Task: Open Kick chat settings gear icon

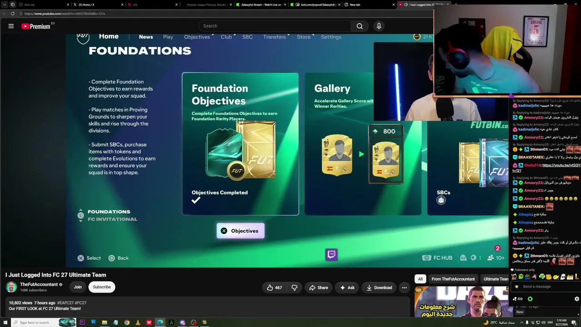Action: click(577, 299)
